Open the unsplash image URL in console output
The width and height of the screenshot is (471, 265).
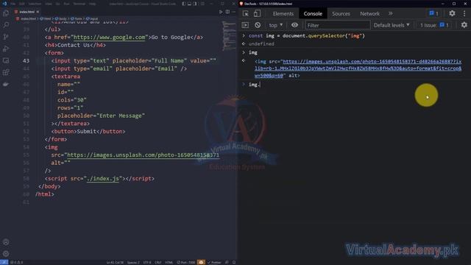[x=358, y=68]
